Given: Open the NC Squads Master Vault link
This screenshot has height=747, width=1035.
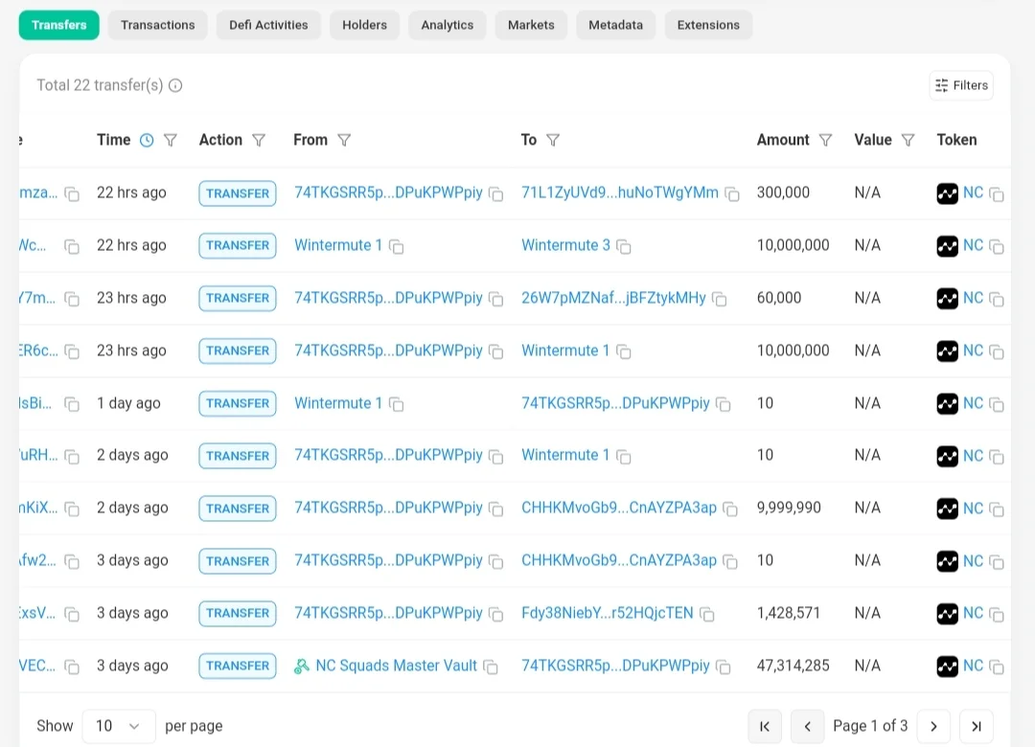Looking at the screenshot, I should [396, 666].
